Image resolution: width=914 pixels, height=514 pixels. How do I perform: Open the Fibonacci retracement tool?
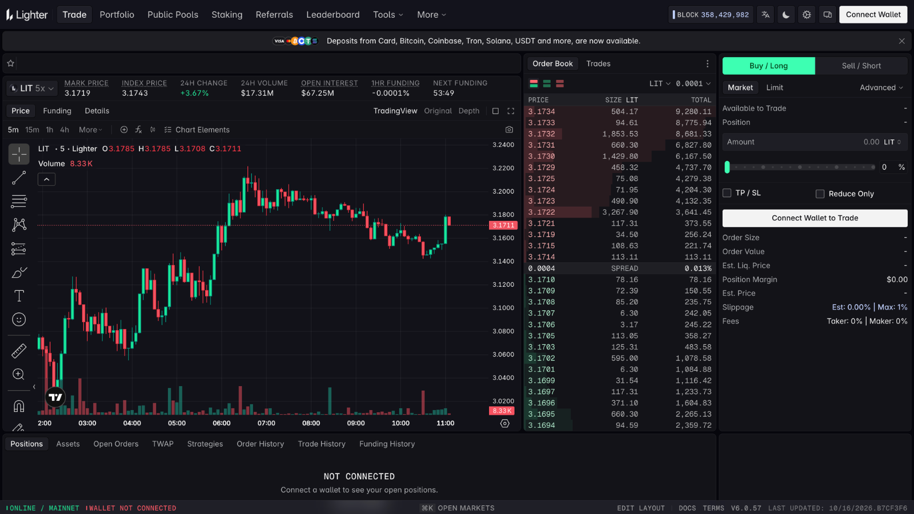pyautogui.click(x=19, y=201)
